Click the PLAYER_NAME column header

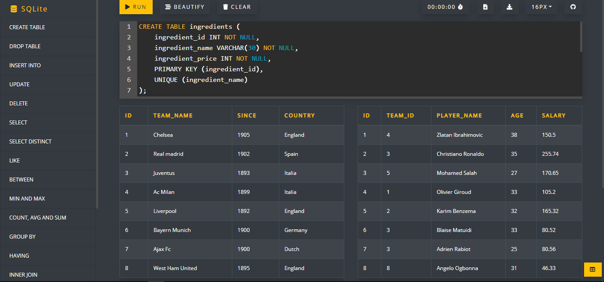pyautogui.click(x=468, y=116)
